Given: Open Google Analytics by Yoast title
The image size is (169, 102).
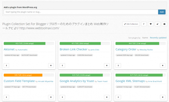Looking at the screenshot, I should pyautogui.click(x=77, y=81).
